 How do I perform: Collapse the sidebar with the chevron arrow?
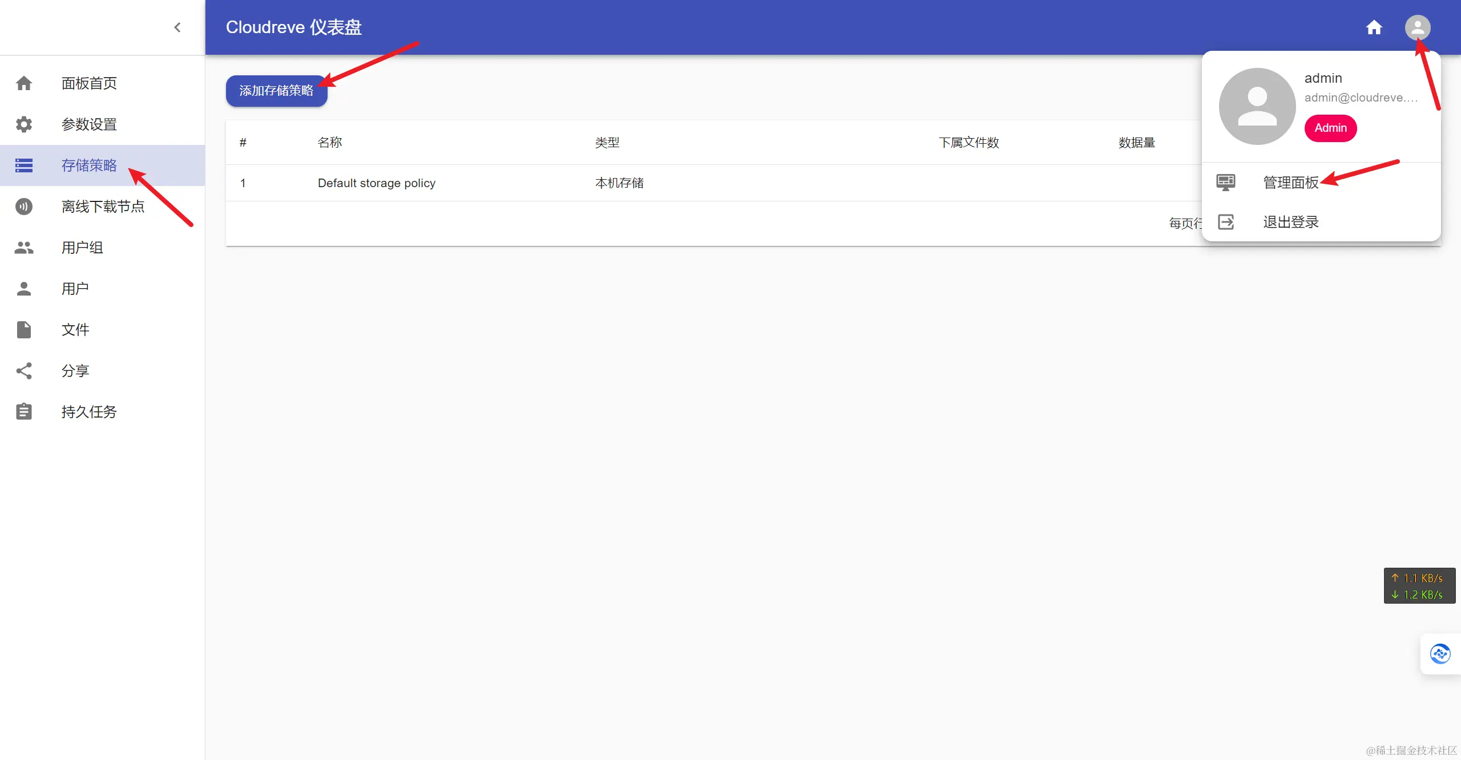click(177, 27)
